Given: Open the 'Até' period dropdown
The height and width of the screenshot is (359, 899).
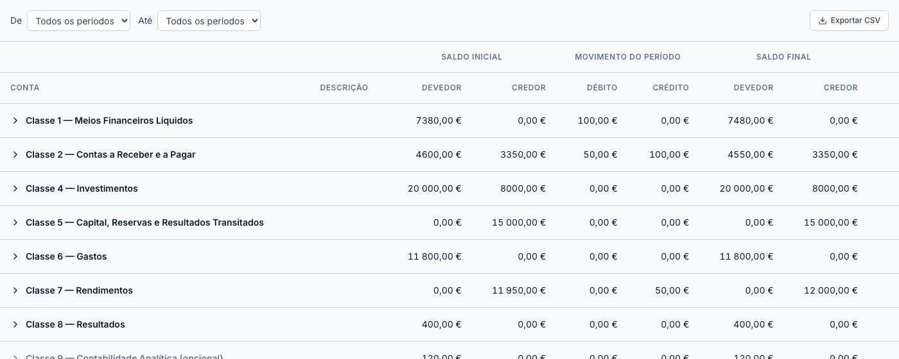Looking at the screenshot, I should 209,21.
